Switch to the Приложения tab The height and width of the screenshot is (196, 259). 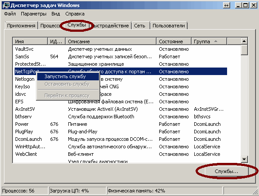21,26
